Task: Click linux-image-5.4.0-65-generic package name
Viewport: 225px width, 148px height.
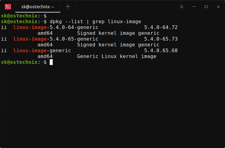Action: click(56, 39)
